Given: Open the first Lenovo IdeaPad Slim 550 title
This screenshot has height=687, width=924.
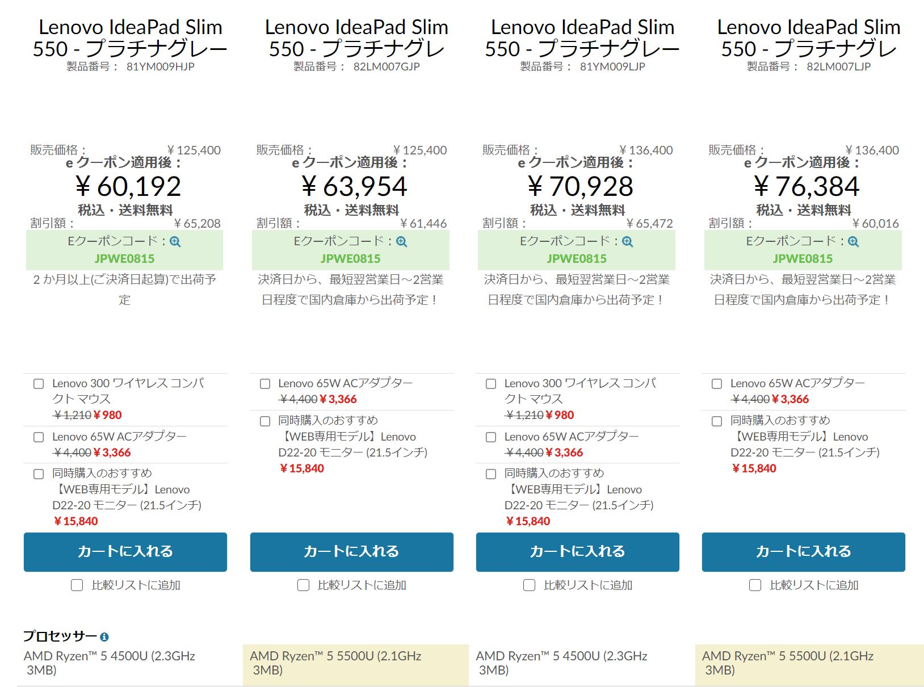Looking at the screenshot, I should point(130,38).
